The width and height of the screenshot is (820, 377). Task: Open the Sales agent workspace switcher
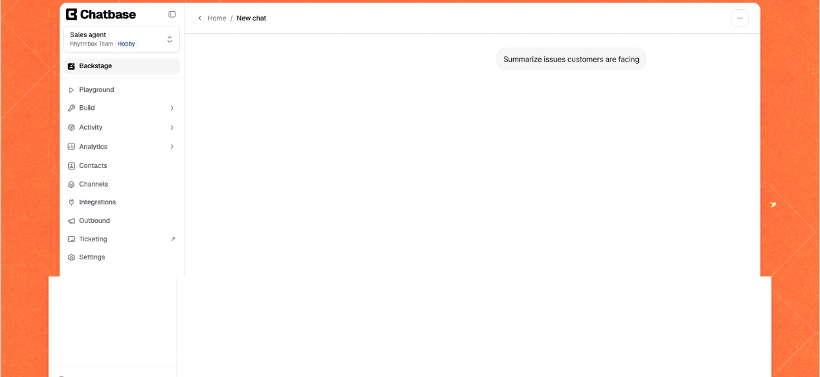[122, 39]
